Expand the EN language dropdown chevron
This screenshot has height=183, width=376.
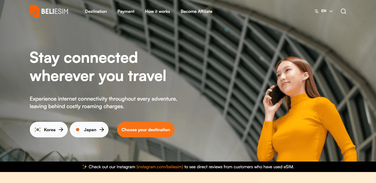coord(331,11)
